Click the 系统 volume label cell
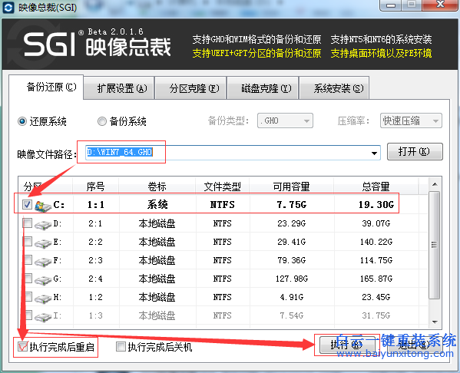This screenshot has height=373, width=460. tap(157, 205)
